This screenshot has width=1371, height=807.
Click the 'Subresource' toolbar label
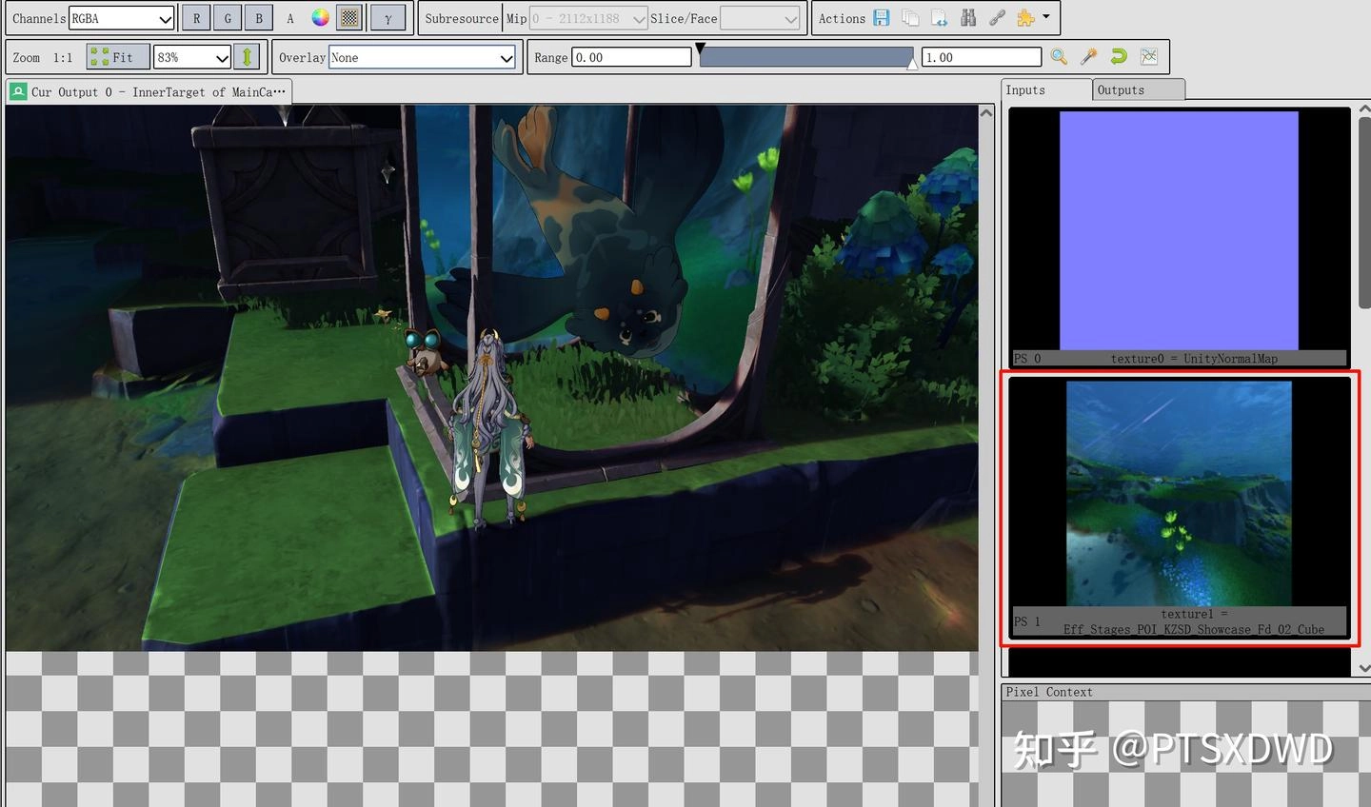click(x=462, y=18)
